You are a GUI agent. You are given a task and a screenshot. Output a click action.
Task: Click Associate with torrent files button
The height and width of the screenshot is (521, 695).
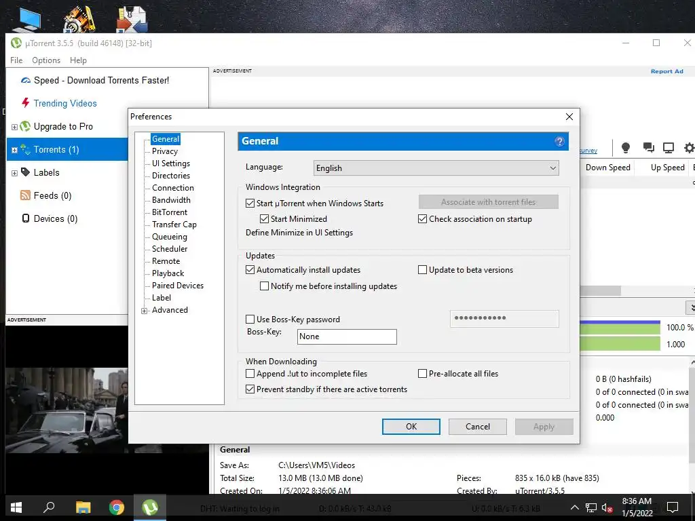(x=489, y=202)
